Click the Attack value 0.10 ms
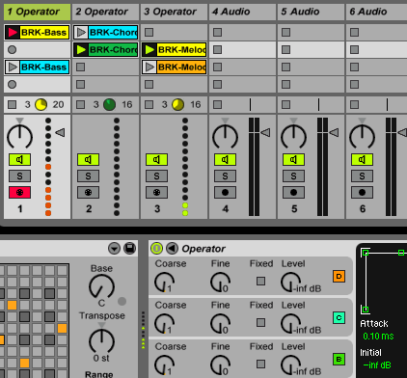The image size is (407, 378). pyautogui.click(x=378, y=337)
